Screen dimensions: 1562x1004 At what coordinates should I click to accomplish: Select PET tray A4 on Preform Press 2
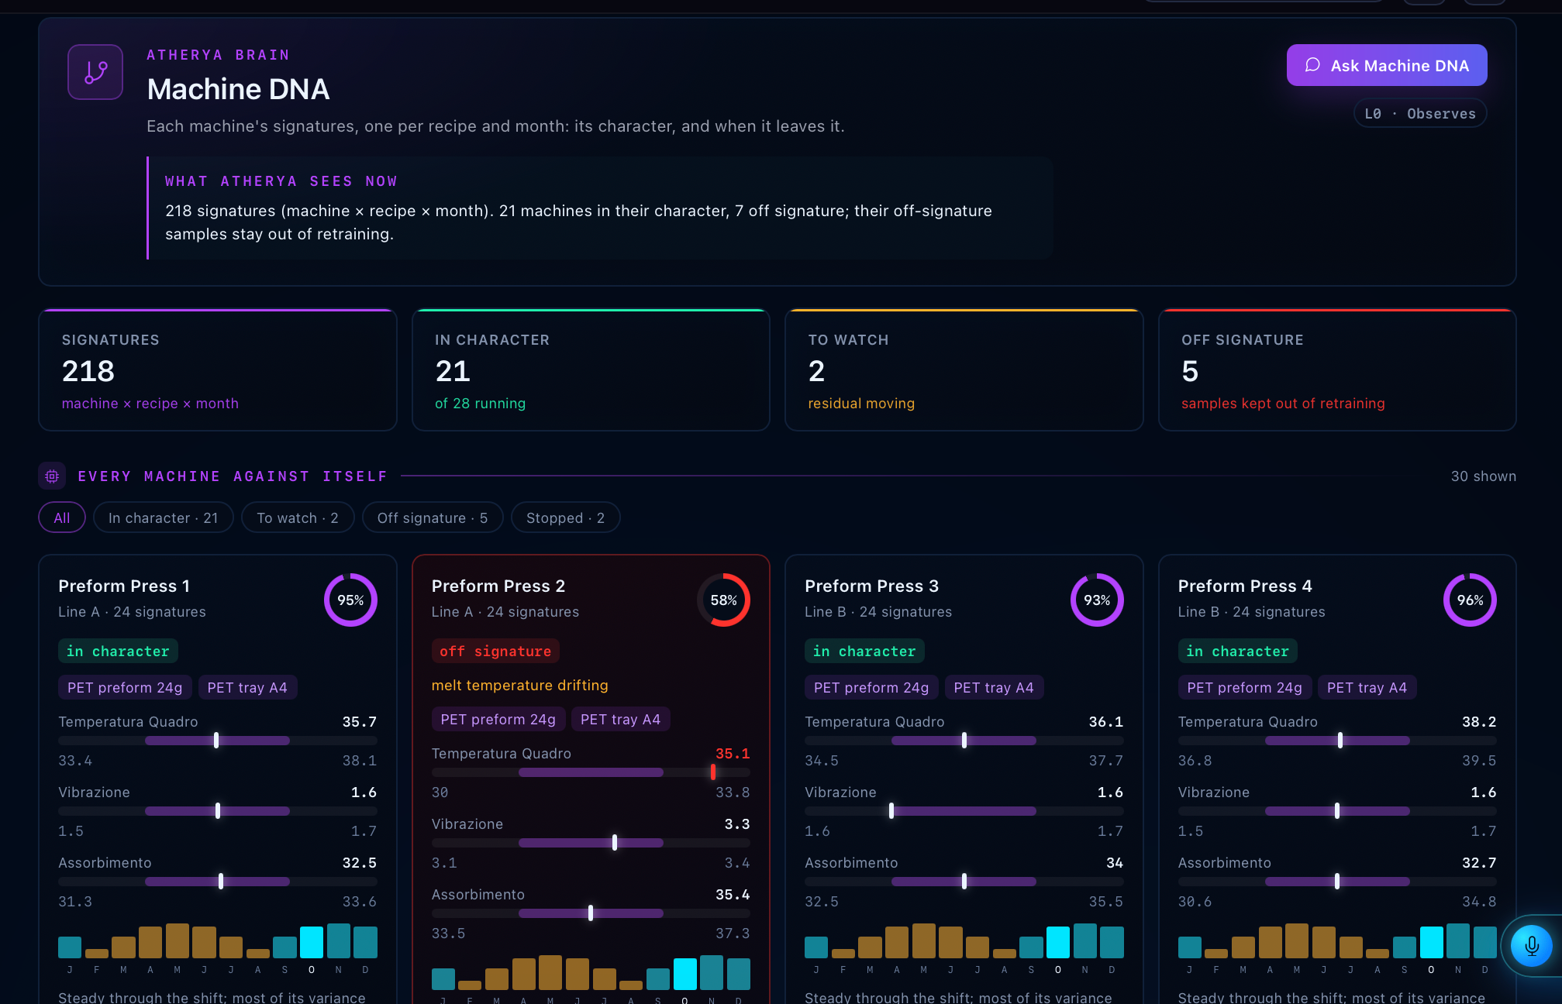(x=621, y=719)
